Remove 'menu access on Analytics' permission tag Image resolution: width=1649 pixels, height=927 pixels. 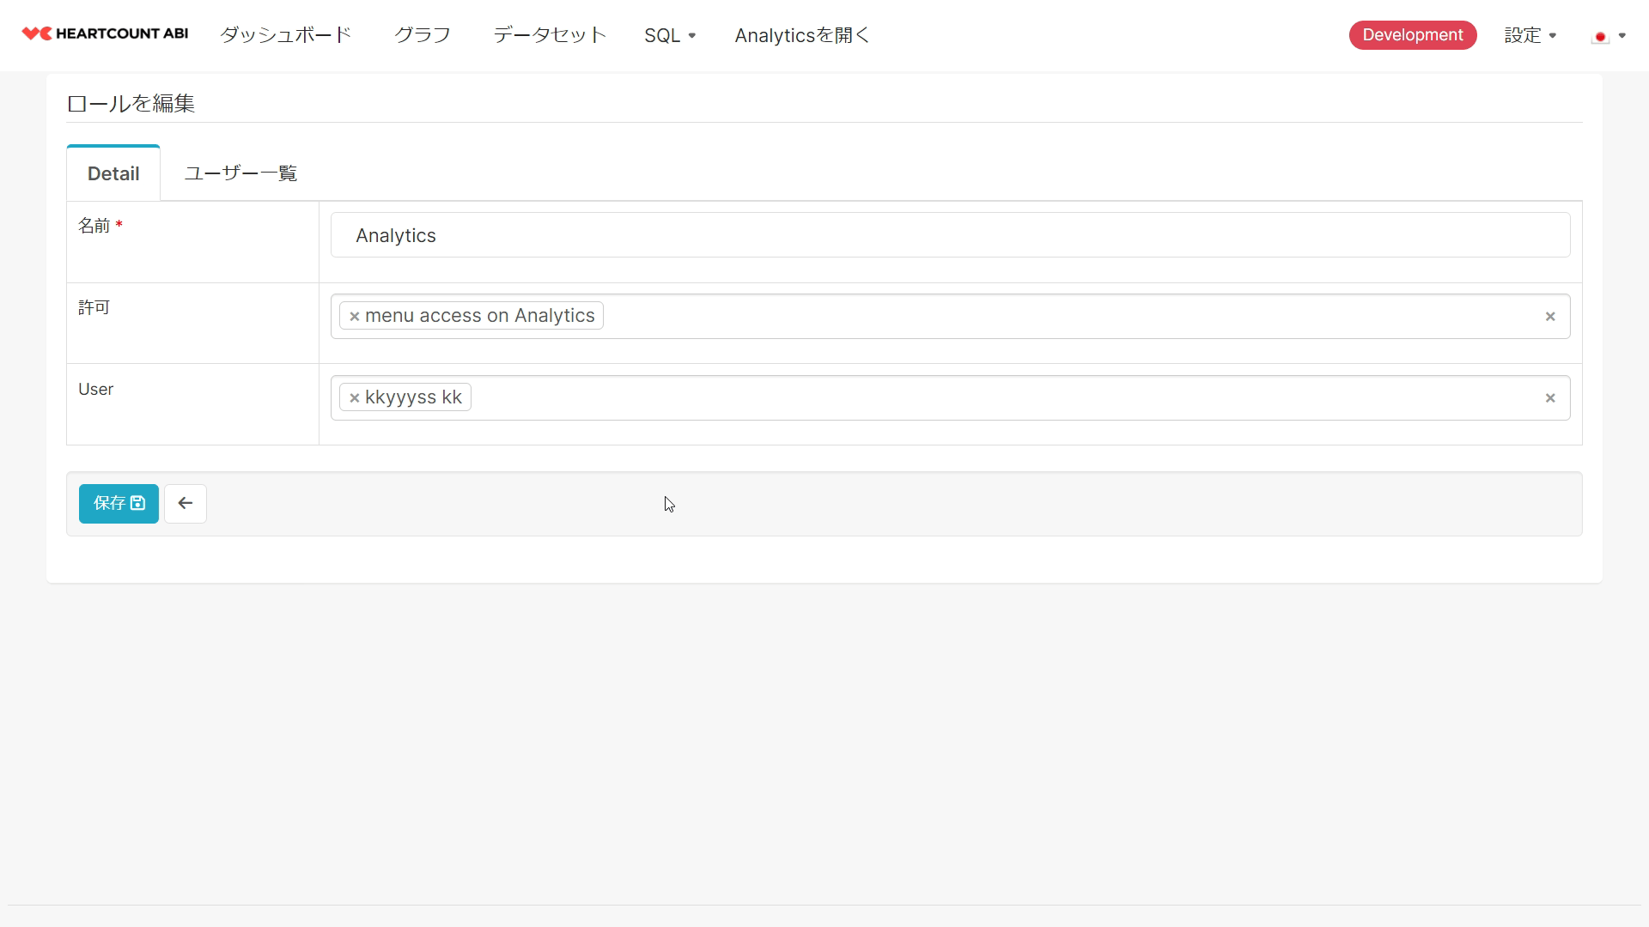point(354,317)
